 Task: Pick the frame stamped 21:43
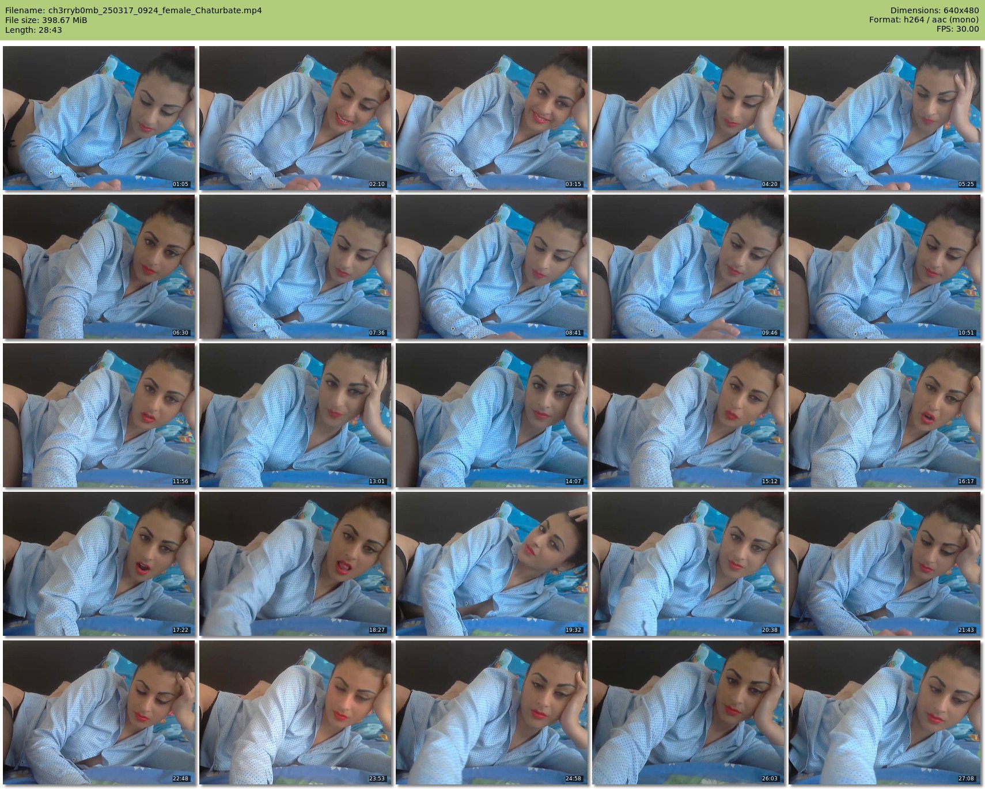click(885, 564)
